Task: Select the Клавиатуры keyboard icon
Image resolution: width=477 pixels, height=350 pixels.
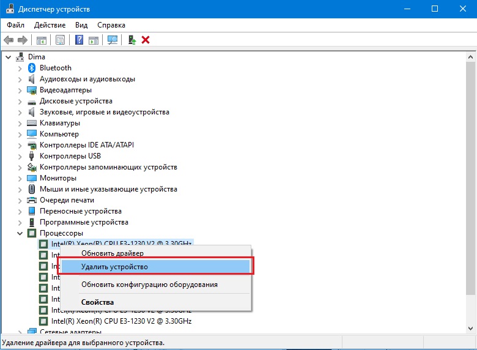Action: tap(32, 123)
